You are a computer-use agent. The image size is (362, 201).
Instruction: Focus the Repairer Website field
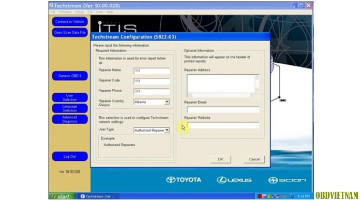[223, 125]
